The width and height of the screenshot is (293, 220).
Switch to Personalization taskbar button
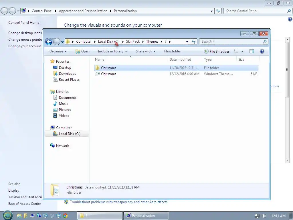tap(146, 216)
